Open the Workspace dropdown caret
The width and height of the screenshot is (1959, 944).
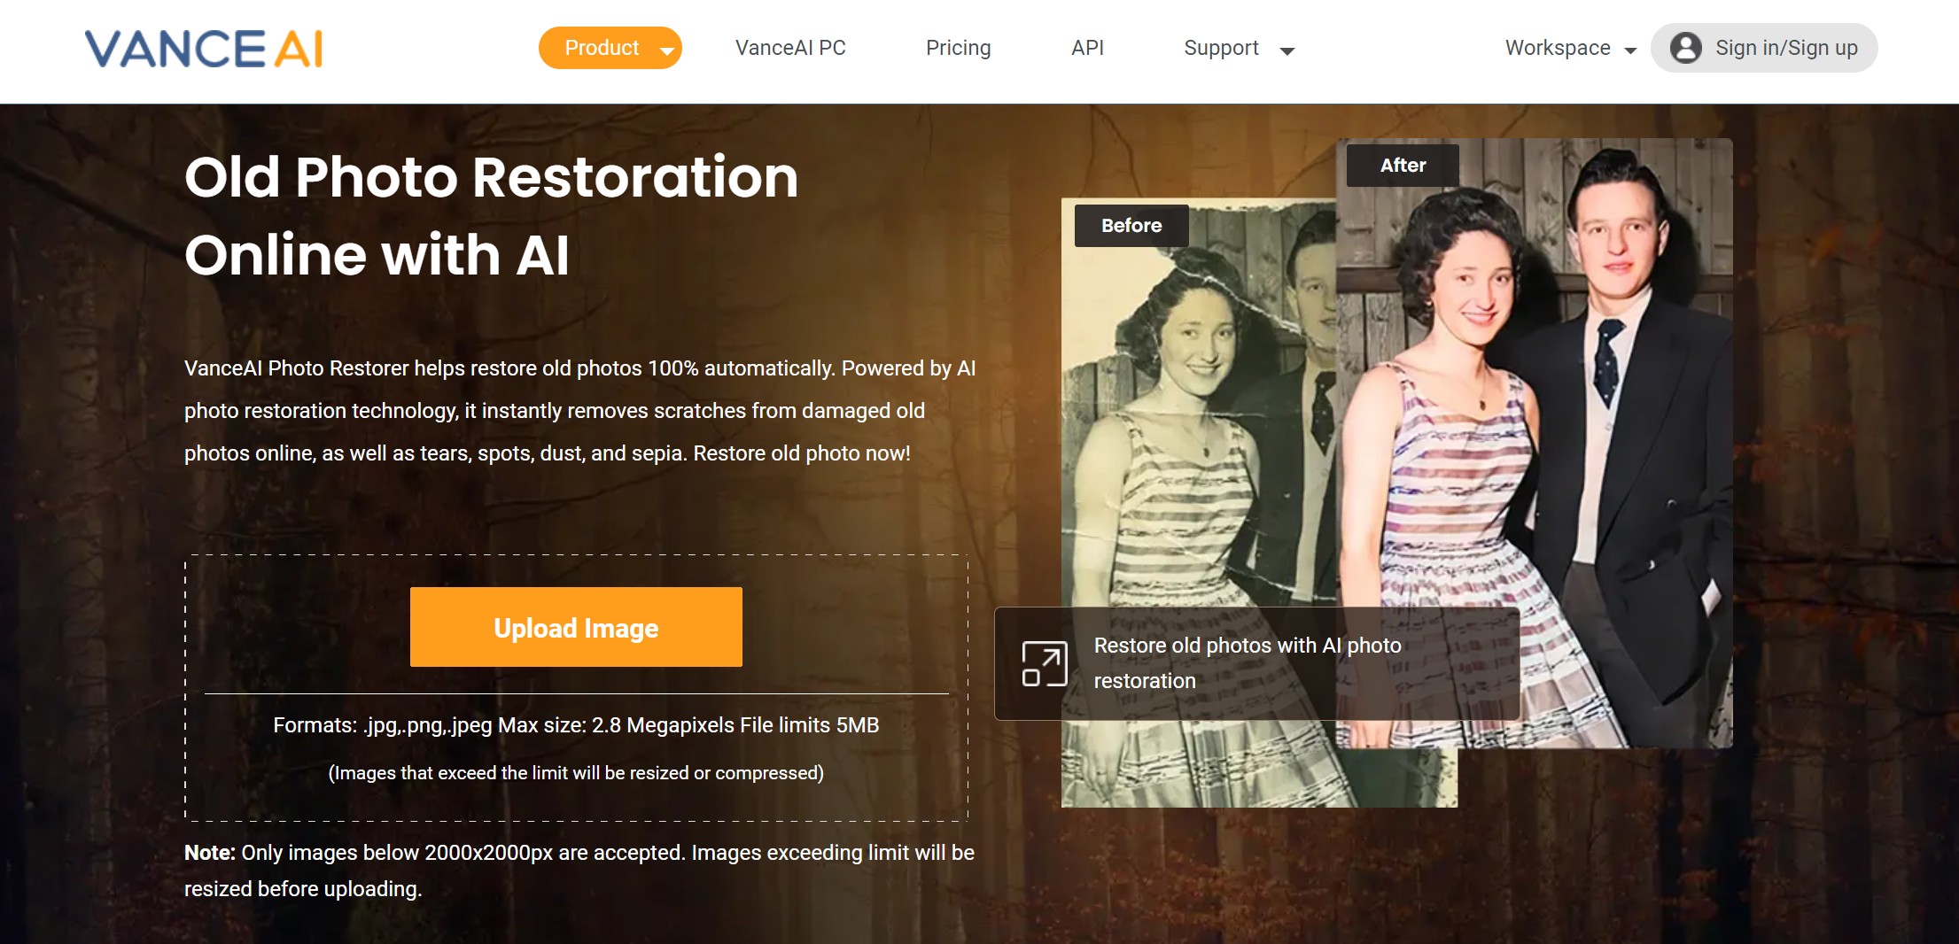(x=1630, y=51)
